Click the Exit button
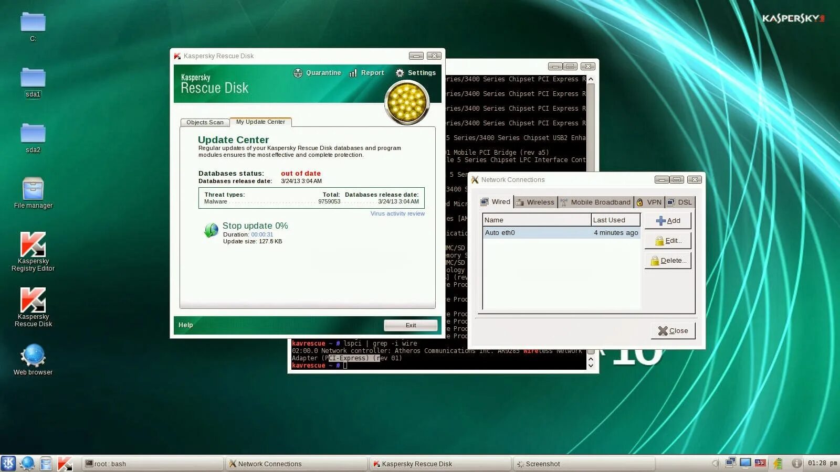Screen dimensions: 840x472 point(411,325)
